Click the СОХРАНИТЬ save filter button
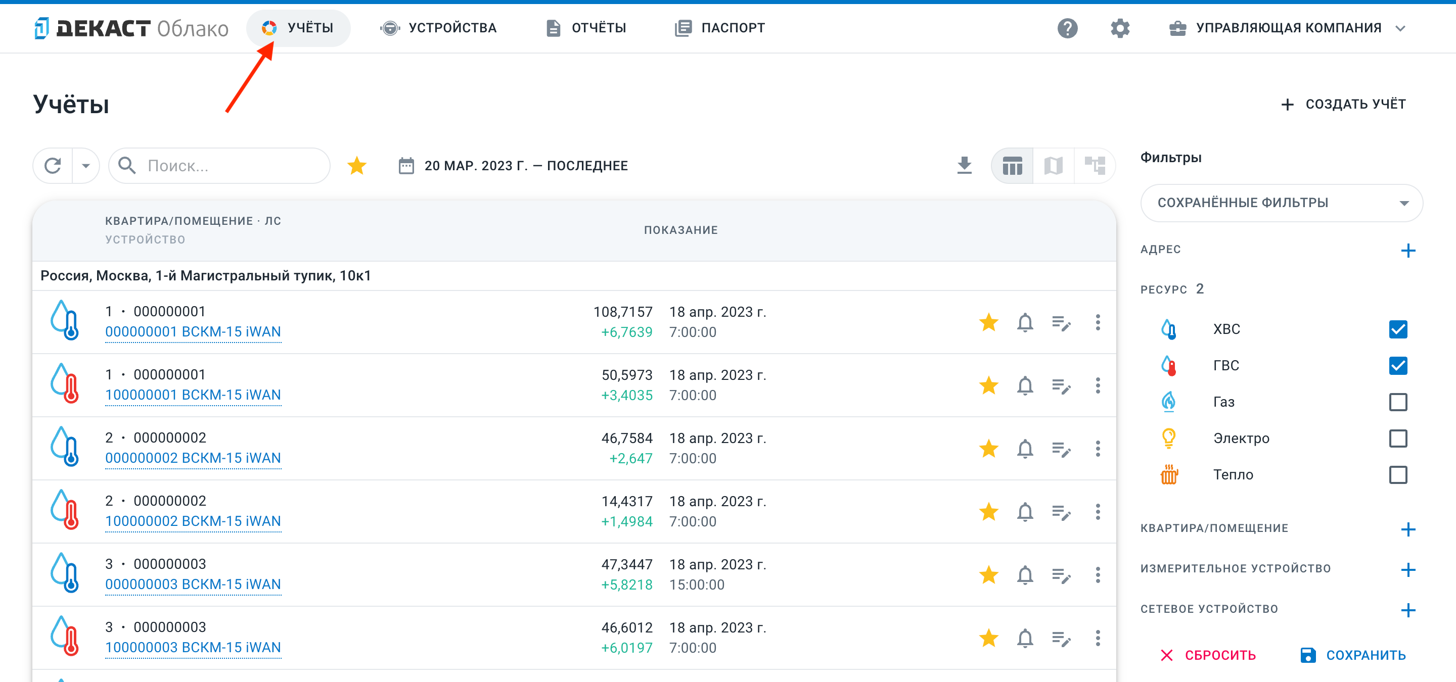Image resolution: width=1456 pixels, height=682 pixels. pos(1352,655)
